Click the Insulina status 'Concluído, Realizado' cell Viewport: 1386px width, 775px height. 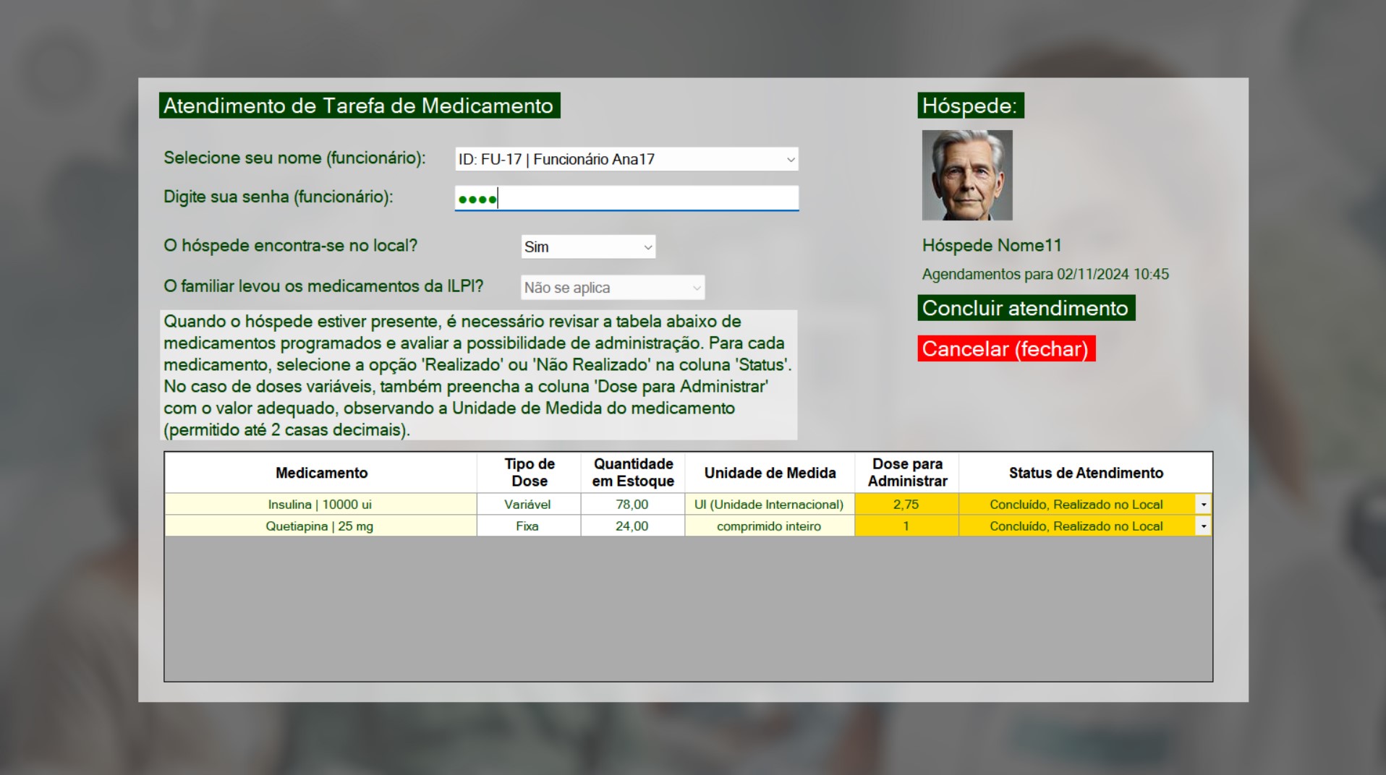pos(1075,505)
